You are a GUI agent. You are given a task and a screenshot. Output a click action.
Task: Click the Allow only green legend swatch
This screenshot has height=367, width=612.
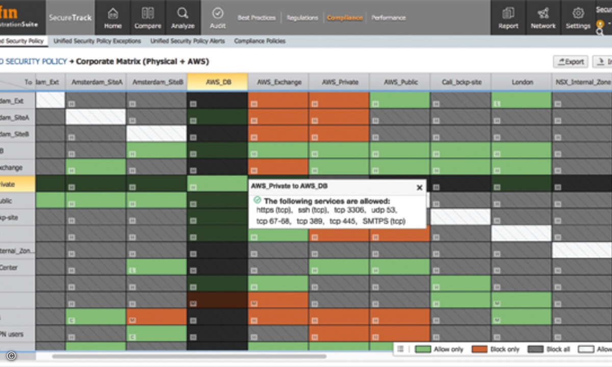coord(423,349)
